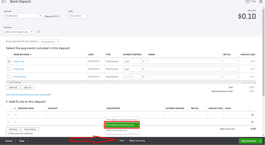Open Angel Jeno link in the 0.10 row
Viewport: 265px width, 145px height.
click(19, 61)
